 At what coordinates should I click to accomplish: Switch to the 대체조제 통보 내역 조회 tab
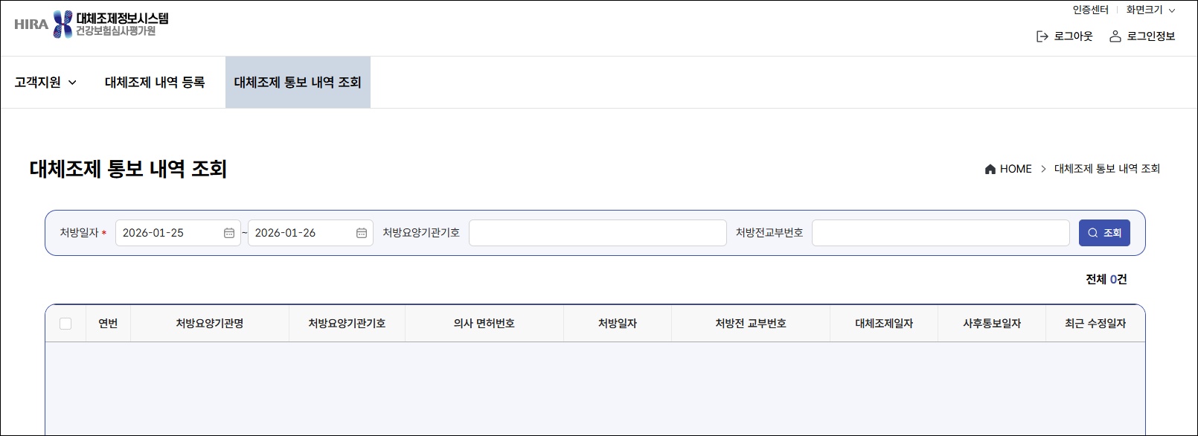click(x=298, y=83)
